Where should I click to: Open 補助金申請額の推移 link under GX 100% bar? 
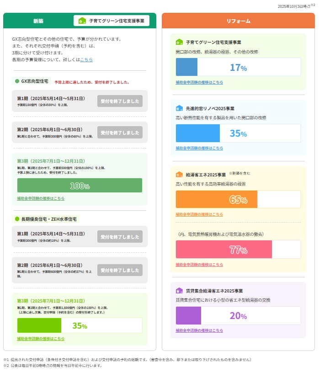[41, 198]
